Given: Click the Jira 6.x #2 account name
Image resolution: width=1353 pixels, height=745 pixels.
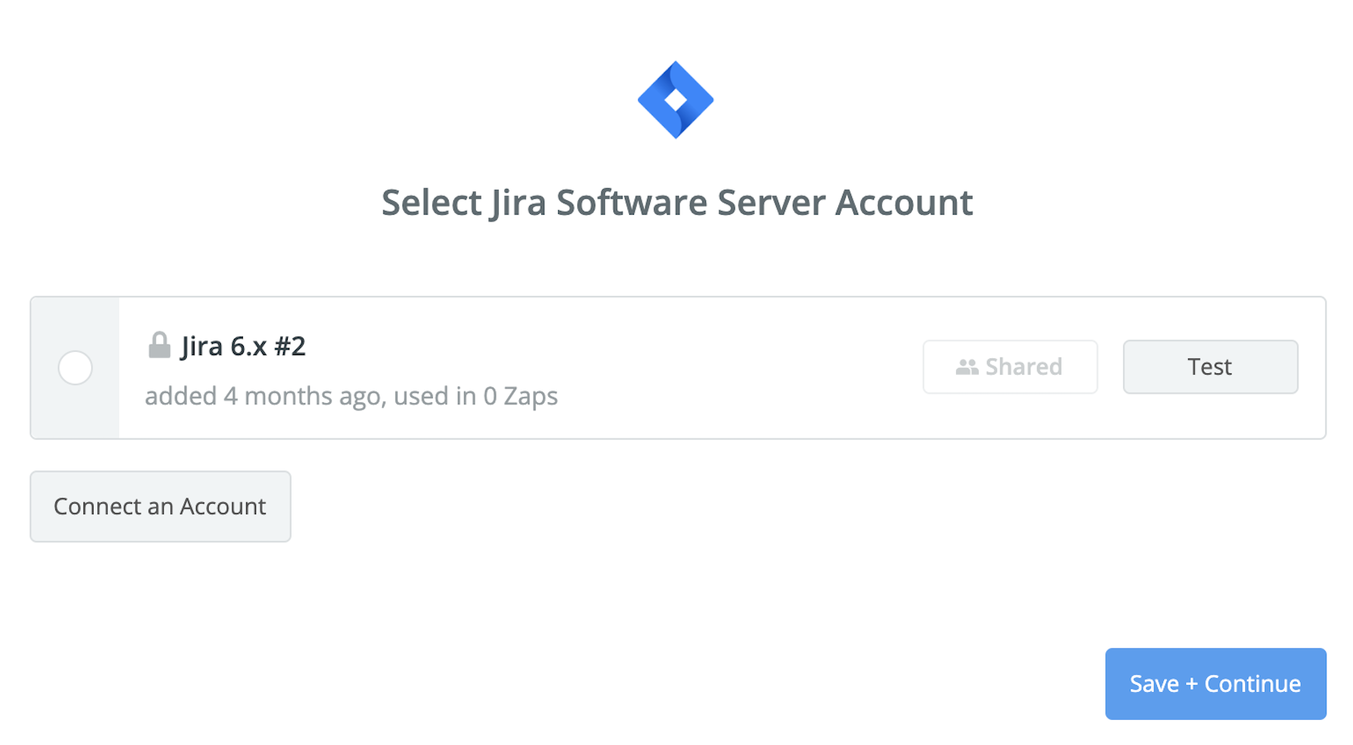Looking at the screenshot, I should pyautogui.click(x=243, y=346).
